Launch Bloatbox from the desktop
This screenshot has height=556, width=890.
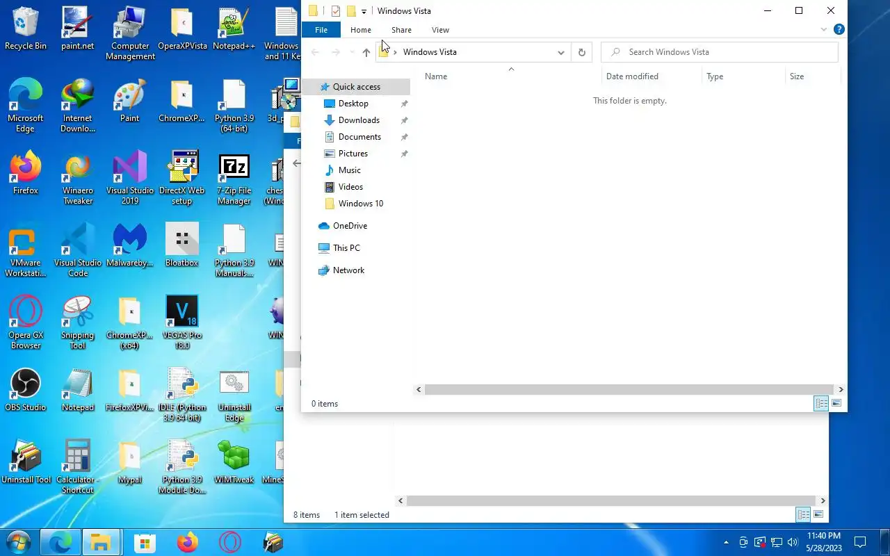182,246
